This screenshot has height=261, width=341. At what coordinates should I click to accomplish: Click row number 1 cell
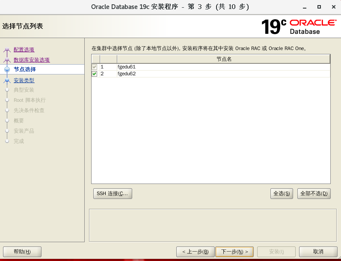(x=108, y=67)
